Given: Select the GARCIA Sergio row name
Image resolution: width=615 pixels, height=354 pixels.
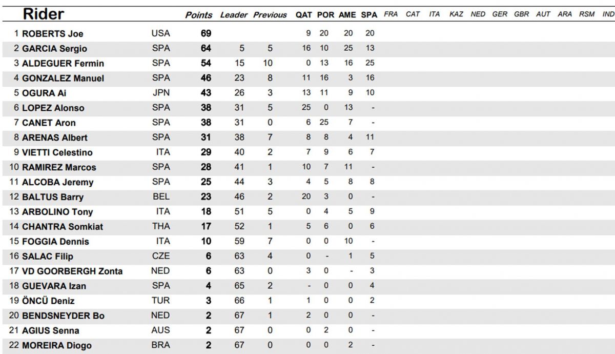Looking at the screenshot, I should (x=54, y=49).
